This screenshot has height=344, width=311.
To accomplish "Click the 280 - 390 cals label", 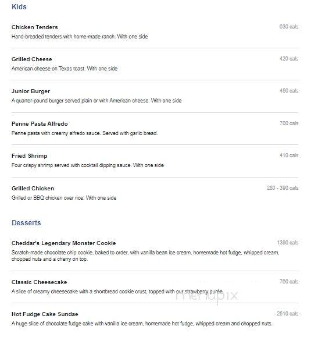I will [x=283, y=188].
